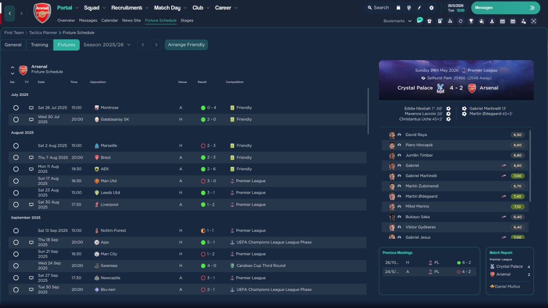This screenshot has width=548, height=308.
Task: Click the trophy icon in bookmarks bar
Action: tap(471, 21)
